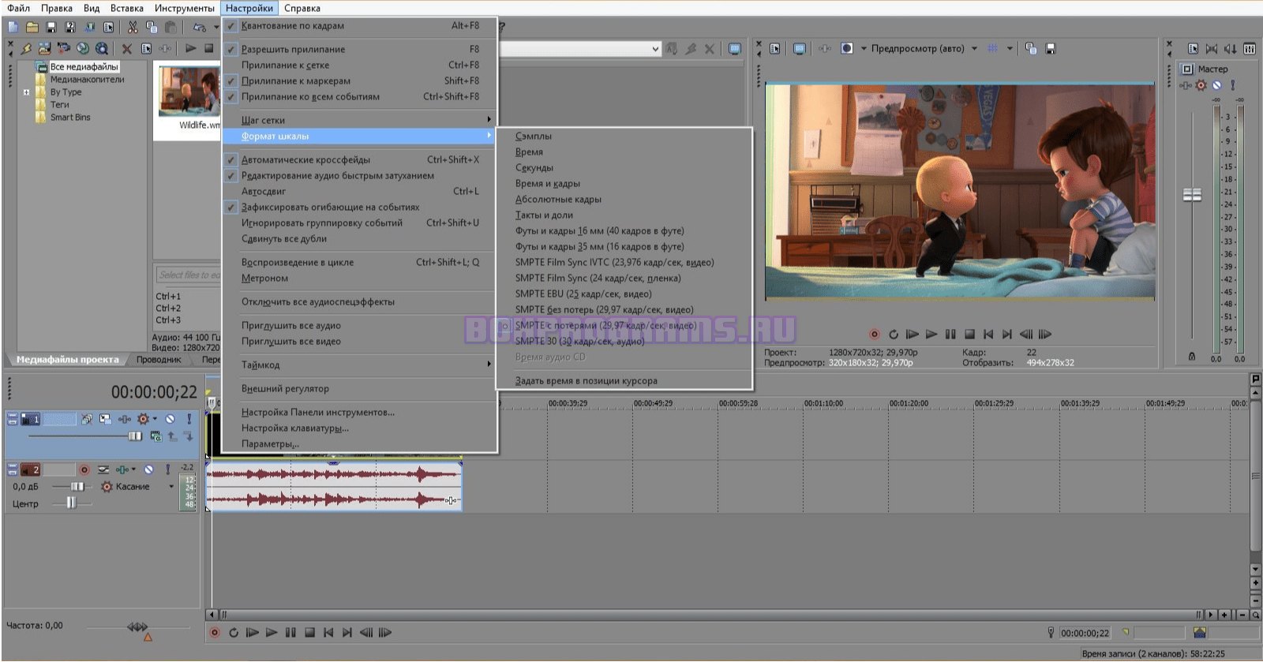
Task: Click the Dim Output icon in mixer
Action: [1231, 49]
